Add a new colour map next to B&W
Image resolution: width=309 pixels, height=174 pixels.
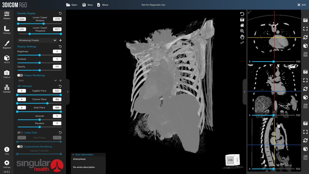[x=61, y=80]
